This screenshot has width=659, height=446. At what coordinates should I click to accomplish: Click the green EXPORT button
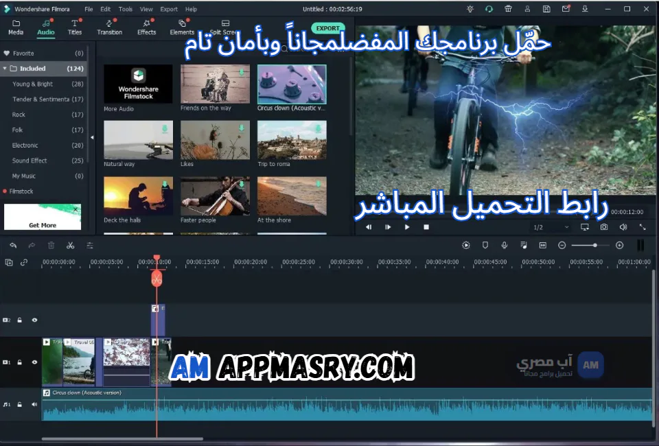tap(328, 27)
